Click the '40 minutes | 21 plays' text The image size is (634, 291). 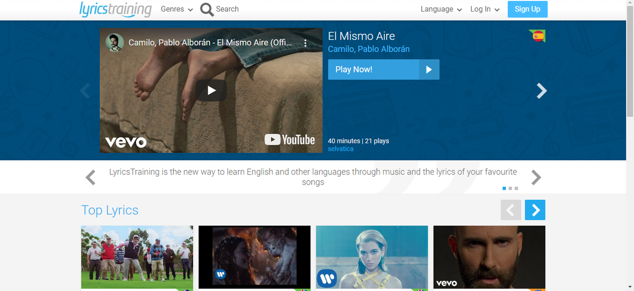point(358,141)
